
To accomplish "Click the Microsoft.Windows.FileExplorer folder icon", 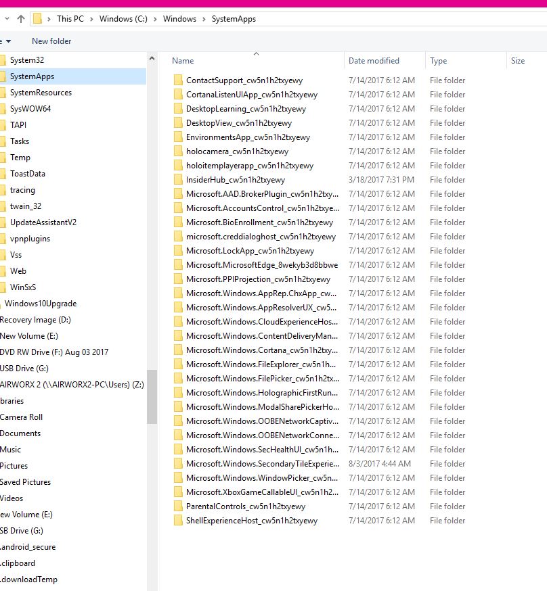I will point(178,364).
